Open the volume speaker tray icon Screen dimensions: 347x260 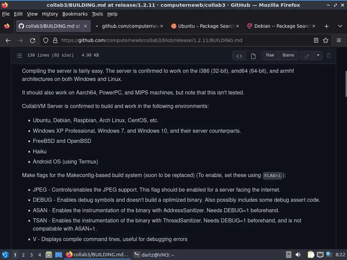pyautogui.click(x=298, y=255)
